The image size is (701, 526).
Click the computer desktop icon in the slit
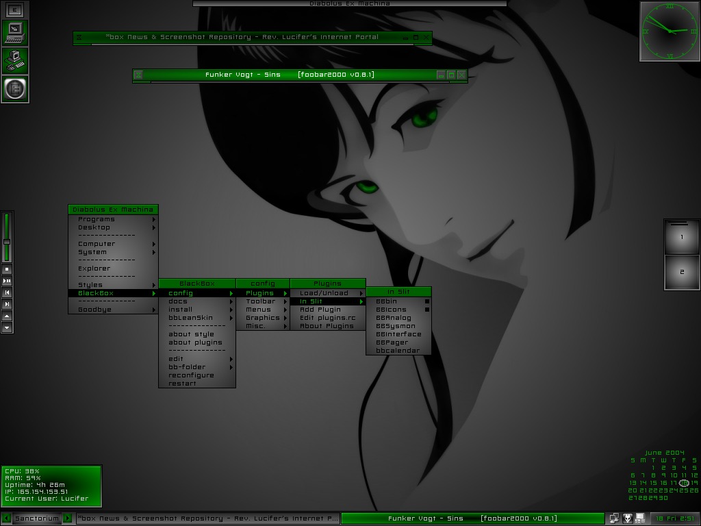coord(14,32)
